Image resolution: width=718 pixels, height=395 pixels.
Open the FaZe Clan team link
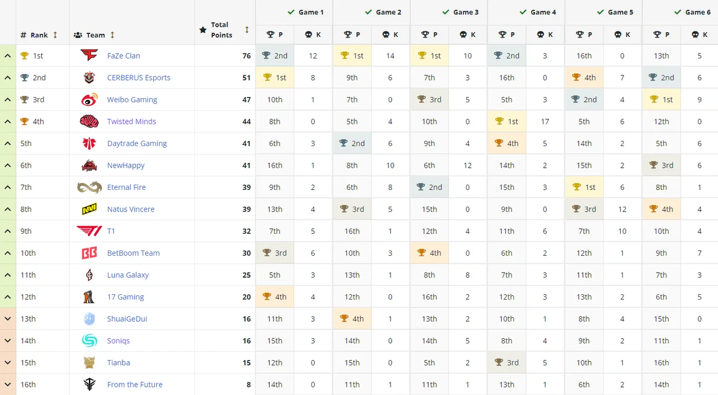124,55
